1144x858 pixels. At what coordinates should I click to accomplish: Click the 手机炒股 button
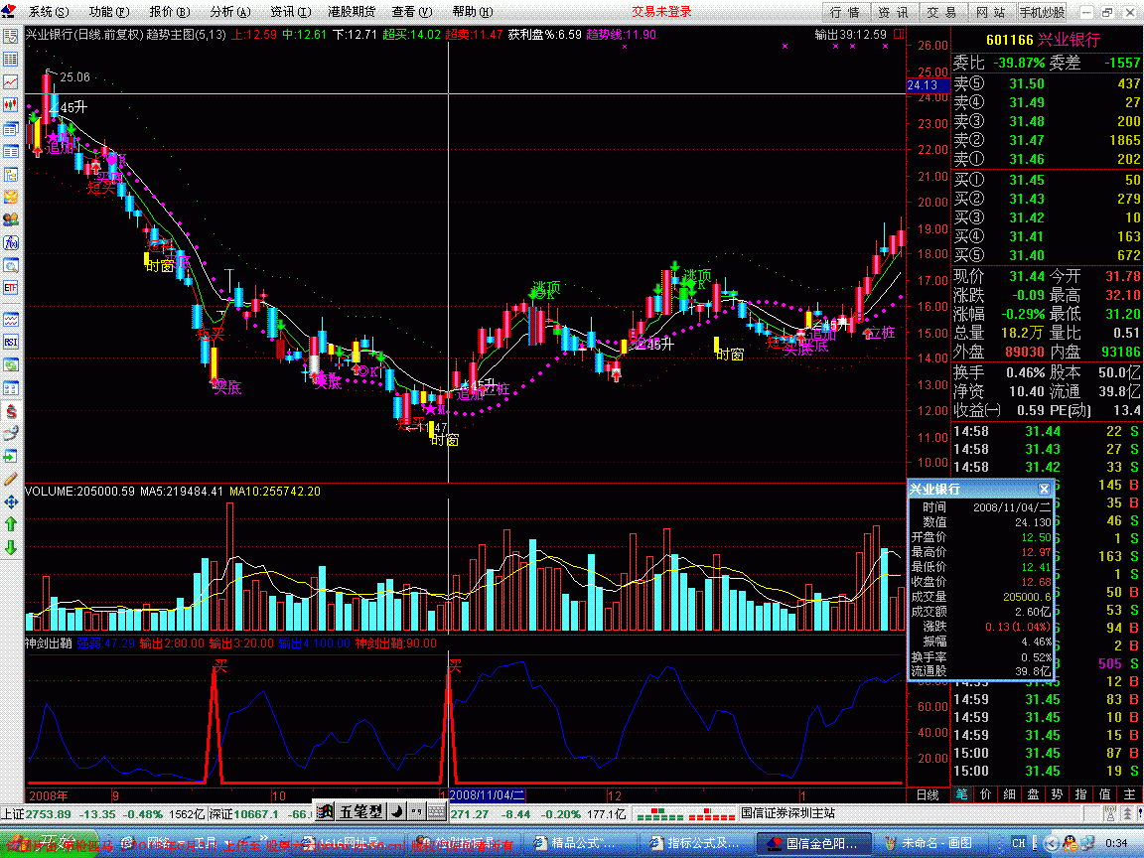[1042, 12]
